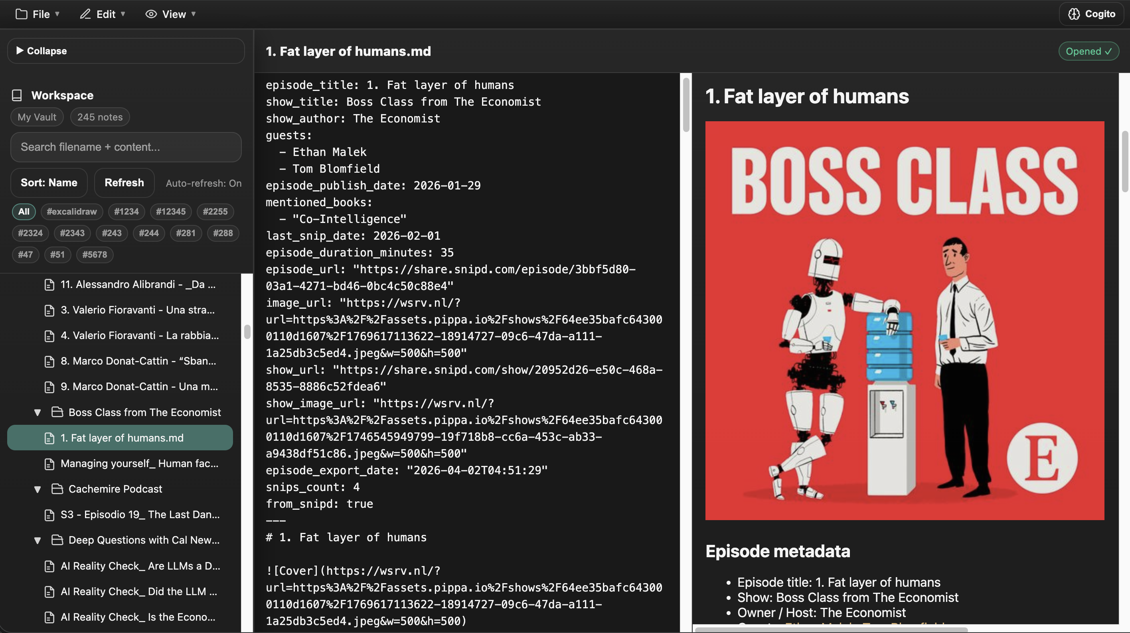The height and width of the screenshot is (633, 1130).
Task: Click the Workspace notebook icon
Action: [x=17, y=95]
